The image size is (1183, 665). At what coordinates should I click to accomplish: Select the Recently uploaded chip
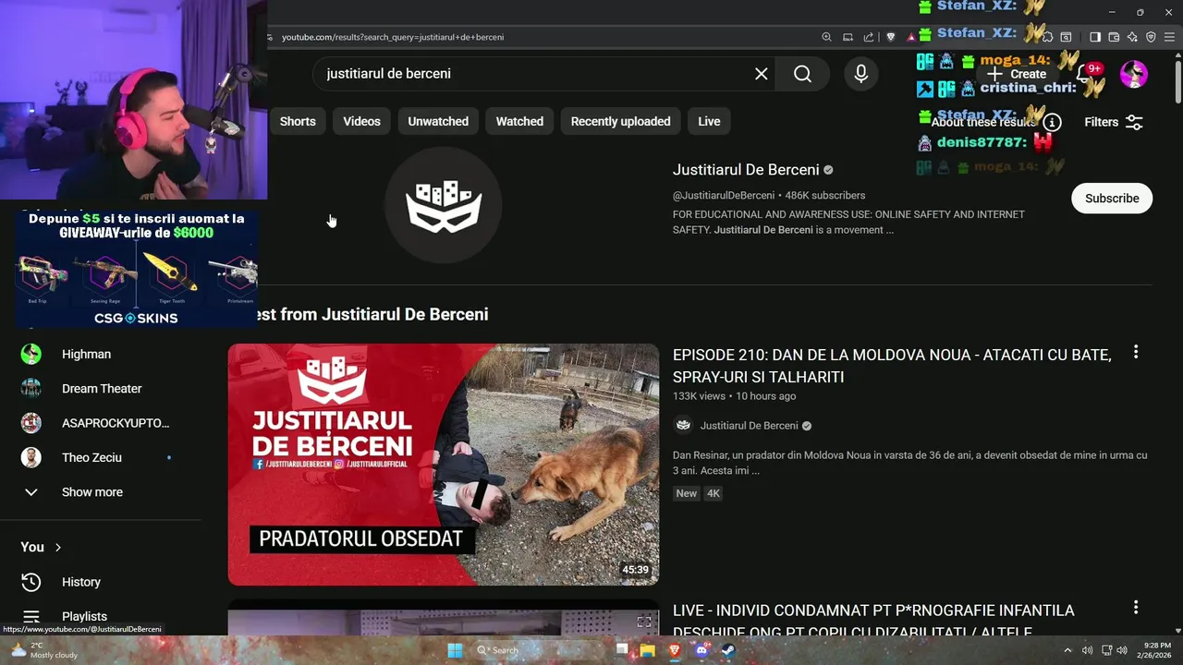(x=620, y=121)
